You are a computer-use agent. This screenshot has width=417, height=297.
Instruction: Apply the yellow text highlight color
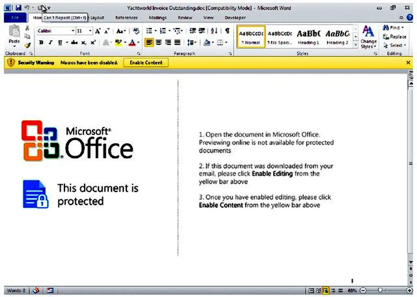coord(118,42)
